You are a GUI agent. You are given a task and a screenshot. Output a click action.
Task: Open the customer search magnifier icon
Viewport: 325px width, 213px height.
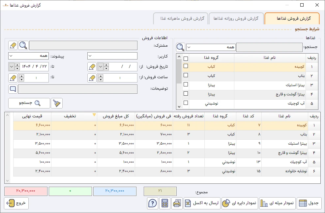(x=23, y=45)
